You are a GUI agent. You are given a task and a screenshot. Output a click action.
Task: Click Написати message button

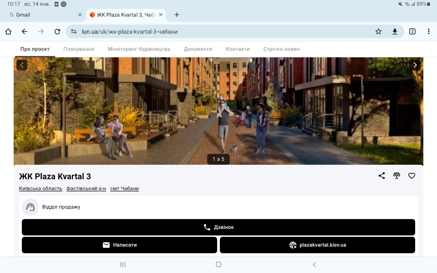coord(119,245)
